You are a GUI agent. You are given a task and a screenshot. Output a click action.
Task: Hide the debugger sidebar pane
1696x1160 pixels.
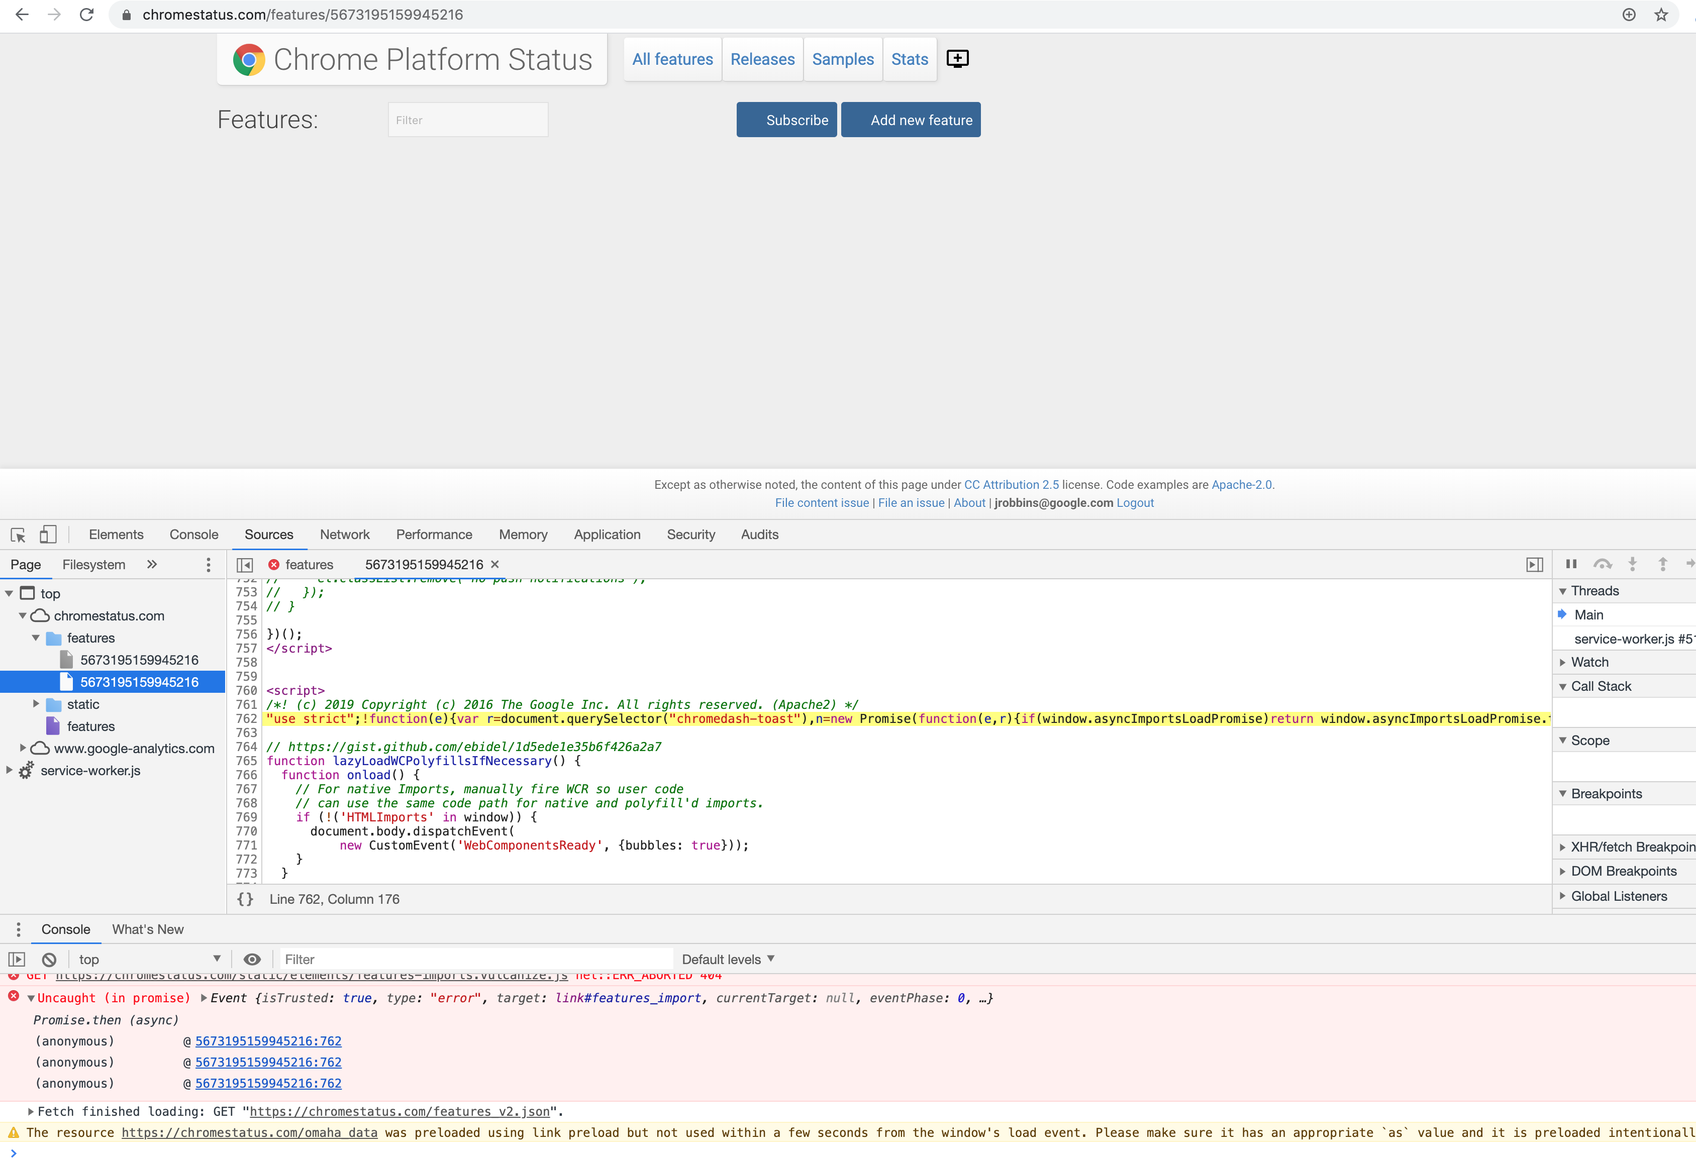[1534, 565]
